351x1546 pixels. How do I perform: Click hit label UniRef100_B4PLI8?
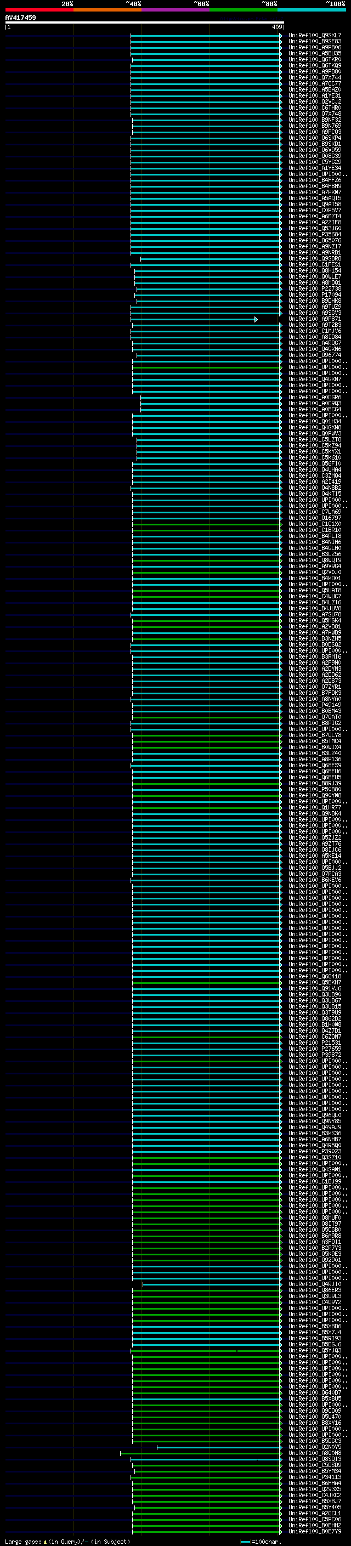coord(315,536)
